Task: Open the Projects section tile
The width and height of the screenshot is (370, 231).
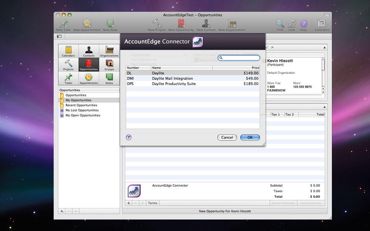Action: 68,65
